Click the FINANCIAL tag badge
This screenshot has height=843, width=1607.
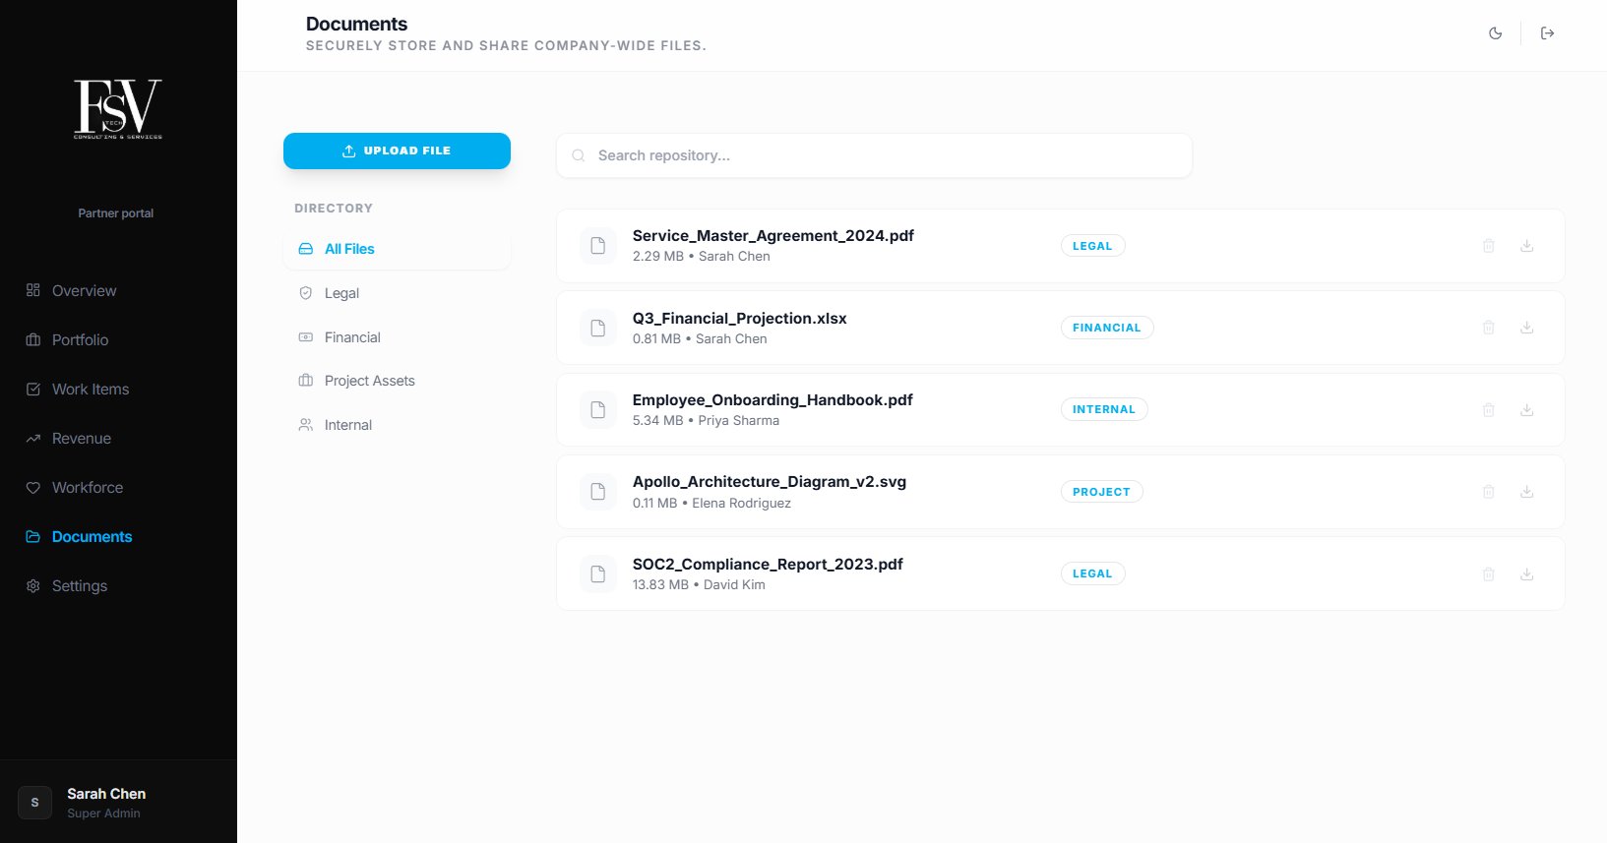[x=1107, y=328]
